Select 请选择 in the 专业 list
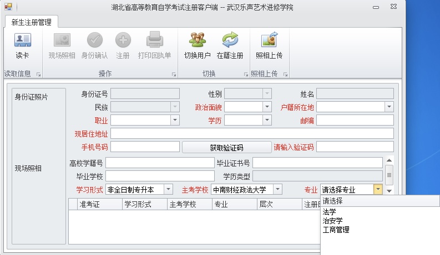Screen dimensions: 440x255 [380, 201]
